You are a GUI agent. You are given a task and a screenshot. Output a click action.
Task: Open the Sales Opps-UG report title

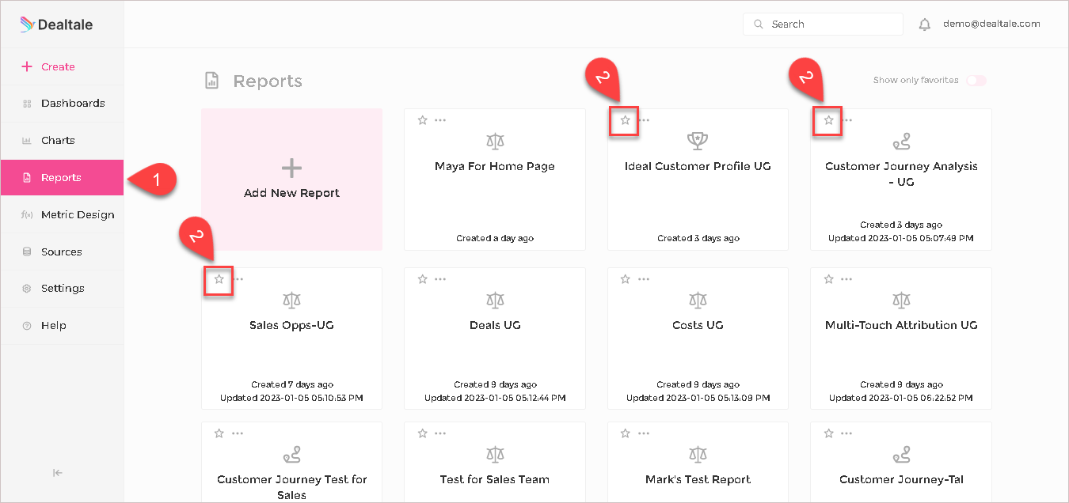click(292, 325)
